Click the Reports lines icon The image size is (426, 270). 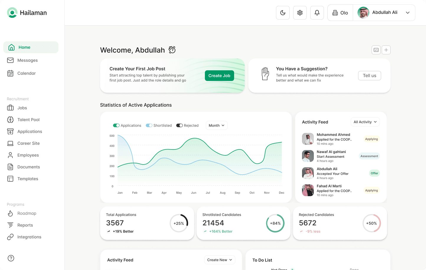10,225
